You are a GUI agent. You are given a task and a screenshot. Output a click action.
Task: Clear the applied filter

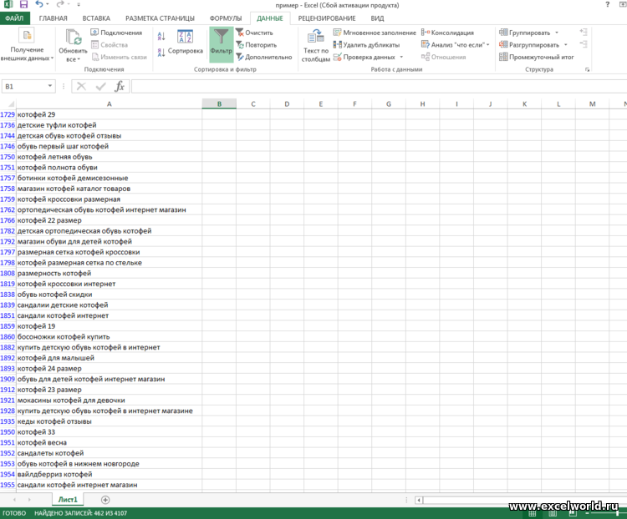pos(254,33)
